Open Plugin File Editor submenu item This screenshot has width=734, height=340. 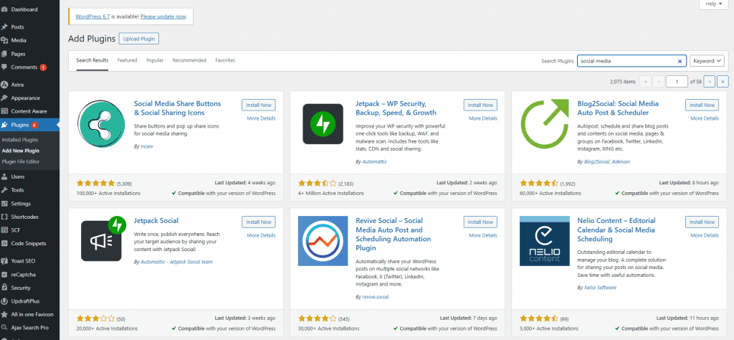(x=21, y=161)
